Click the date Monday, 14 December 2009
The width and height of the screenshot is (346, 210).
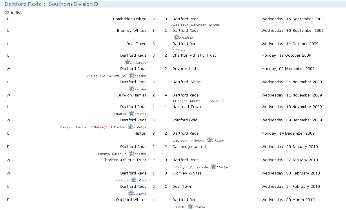[x=288, y=133]
